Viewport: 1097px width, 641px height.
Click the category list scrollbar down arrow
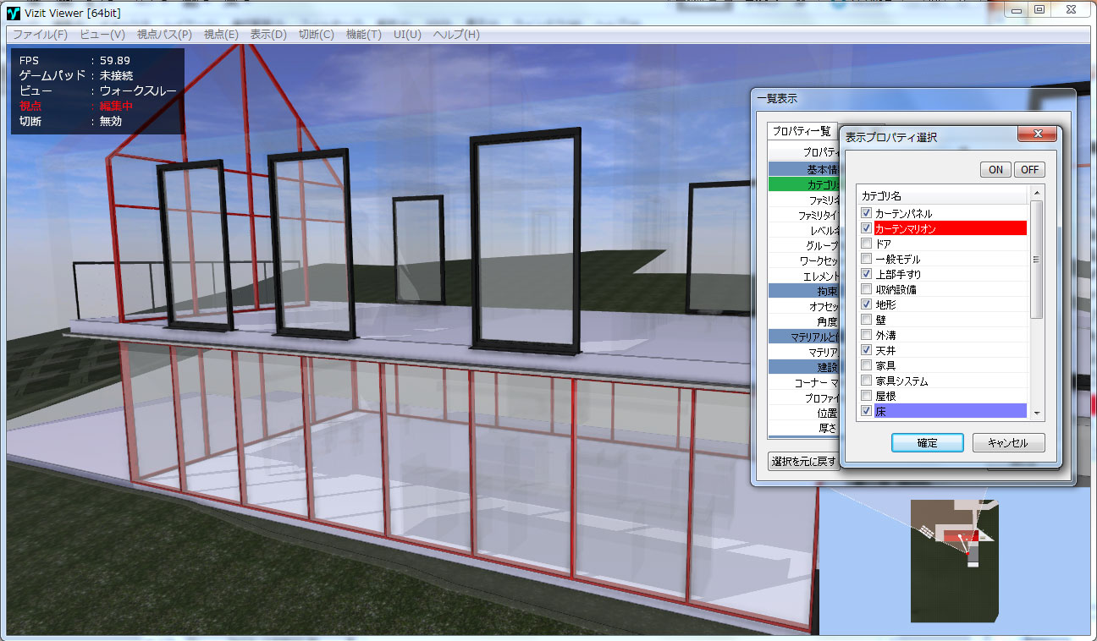(1037, 412)
